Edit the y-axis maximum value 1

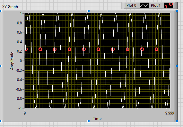(21, 13)
